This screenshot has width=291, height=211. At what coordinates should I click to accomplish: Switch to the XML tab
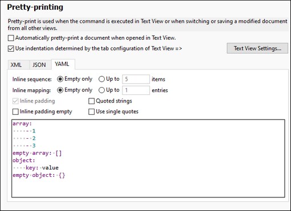[x=16, y=65]
